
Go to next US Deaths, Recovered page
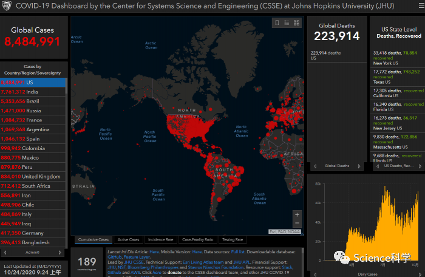(420, 166)
